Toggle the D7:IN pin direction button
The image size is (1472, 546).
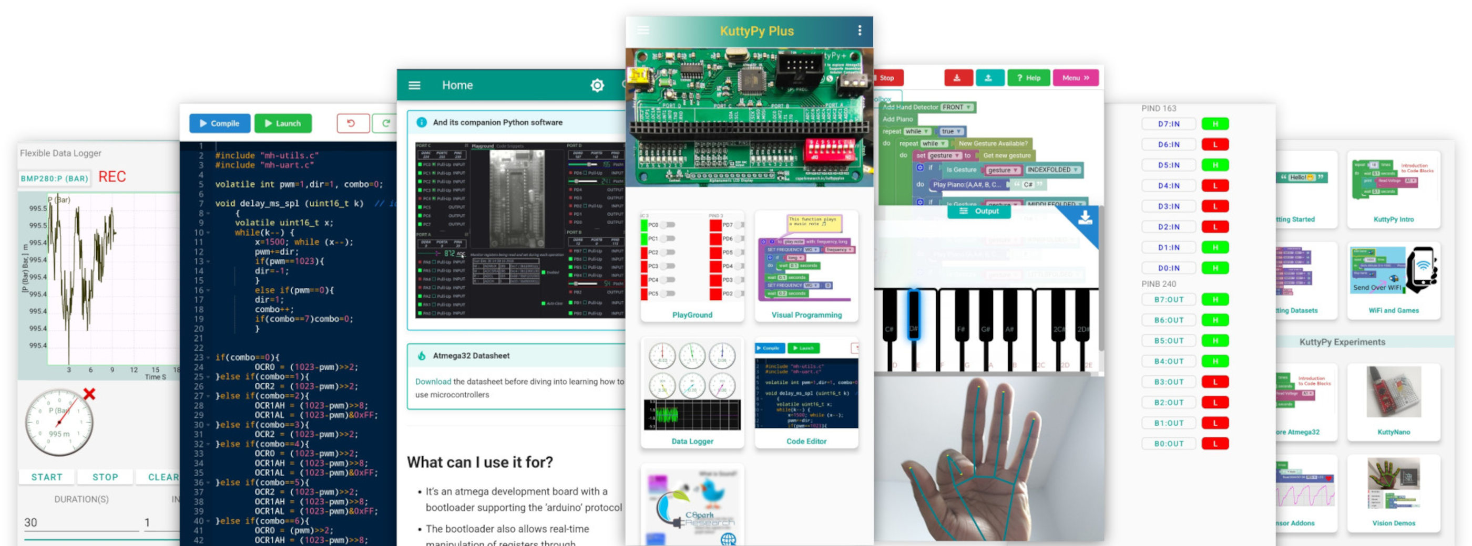click(x=1169, y=124)
